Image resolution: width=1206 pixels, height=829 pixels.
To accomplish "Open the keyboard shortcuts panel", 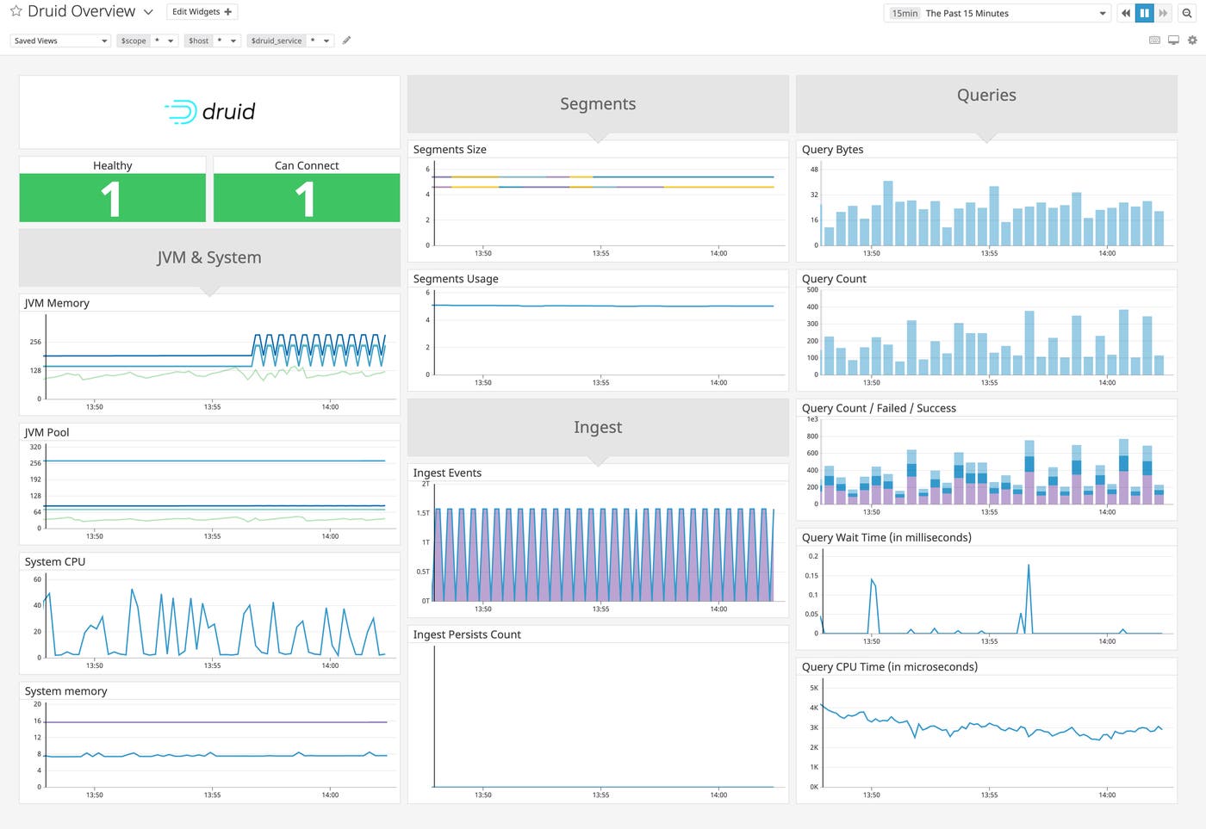I will pyautogui.click(x=1154, y=40).
